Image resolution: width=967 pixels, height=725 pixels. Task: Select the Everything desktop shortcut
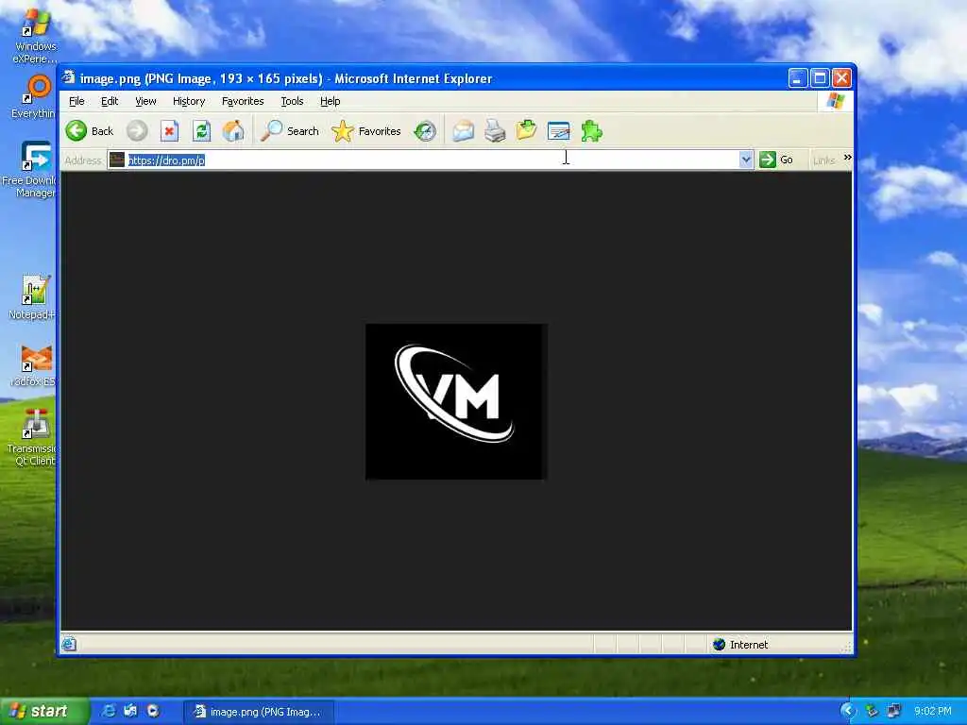pyautogui.click(x=35, y=97)
